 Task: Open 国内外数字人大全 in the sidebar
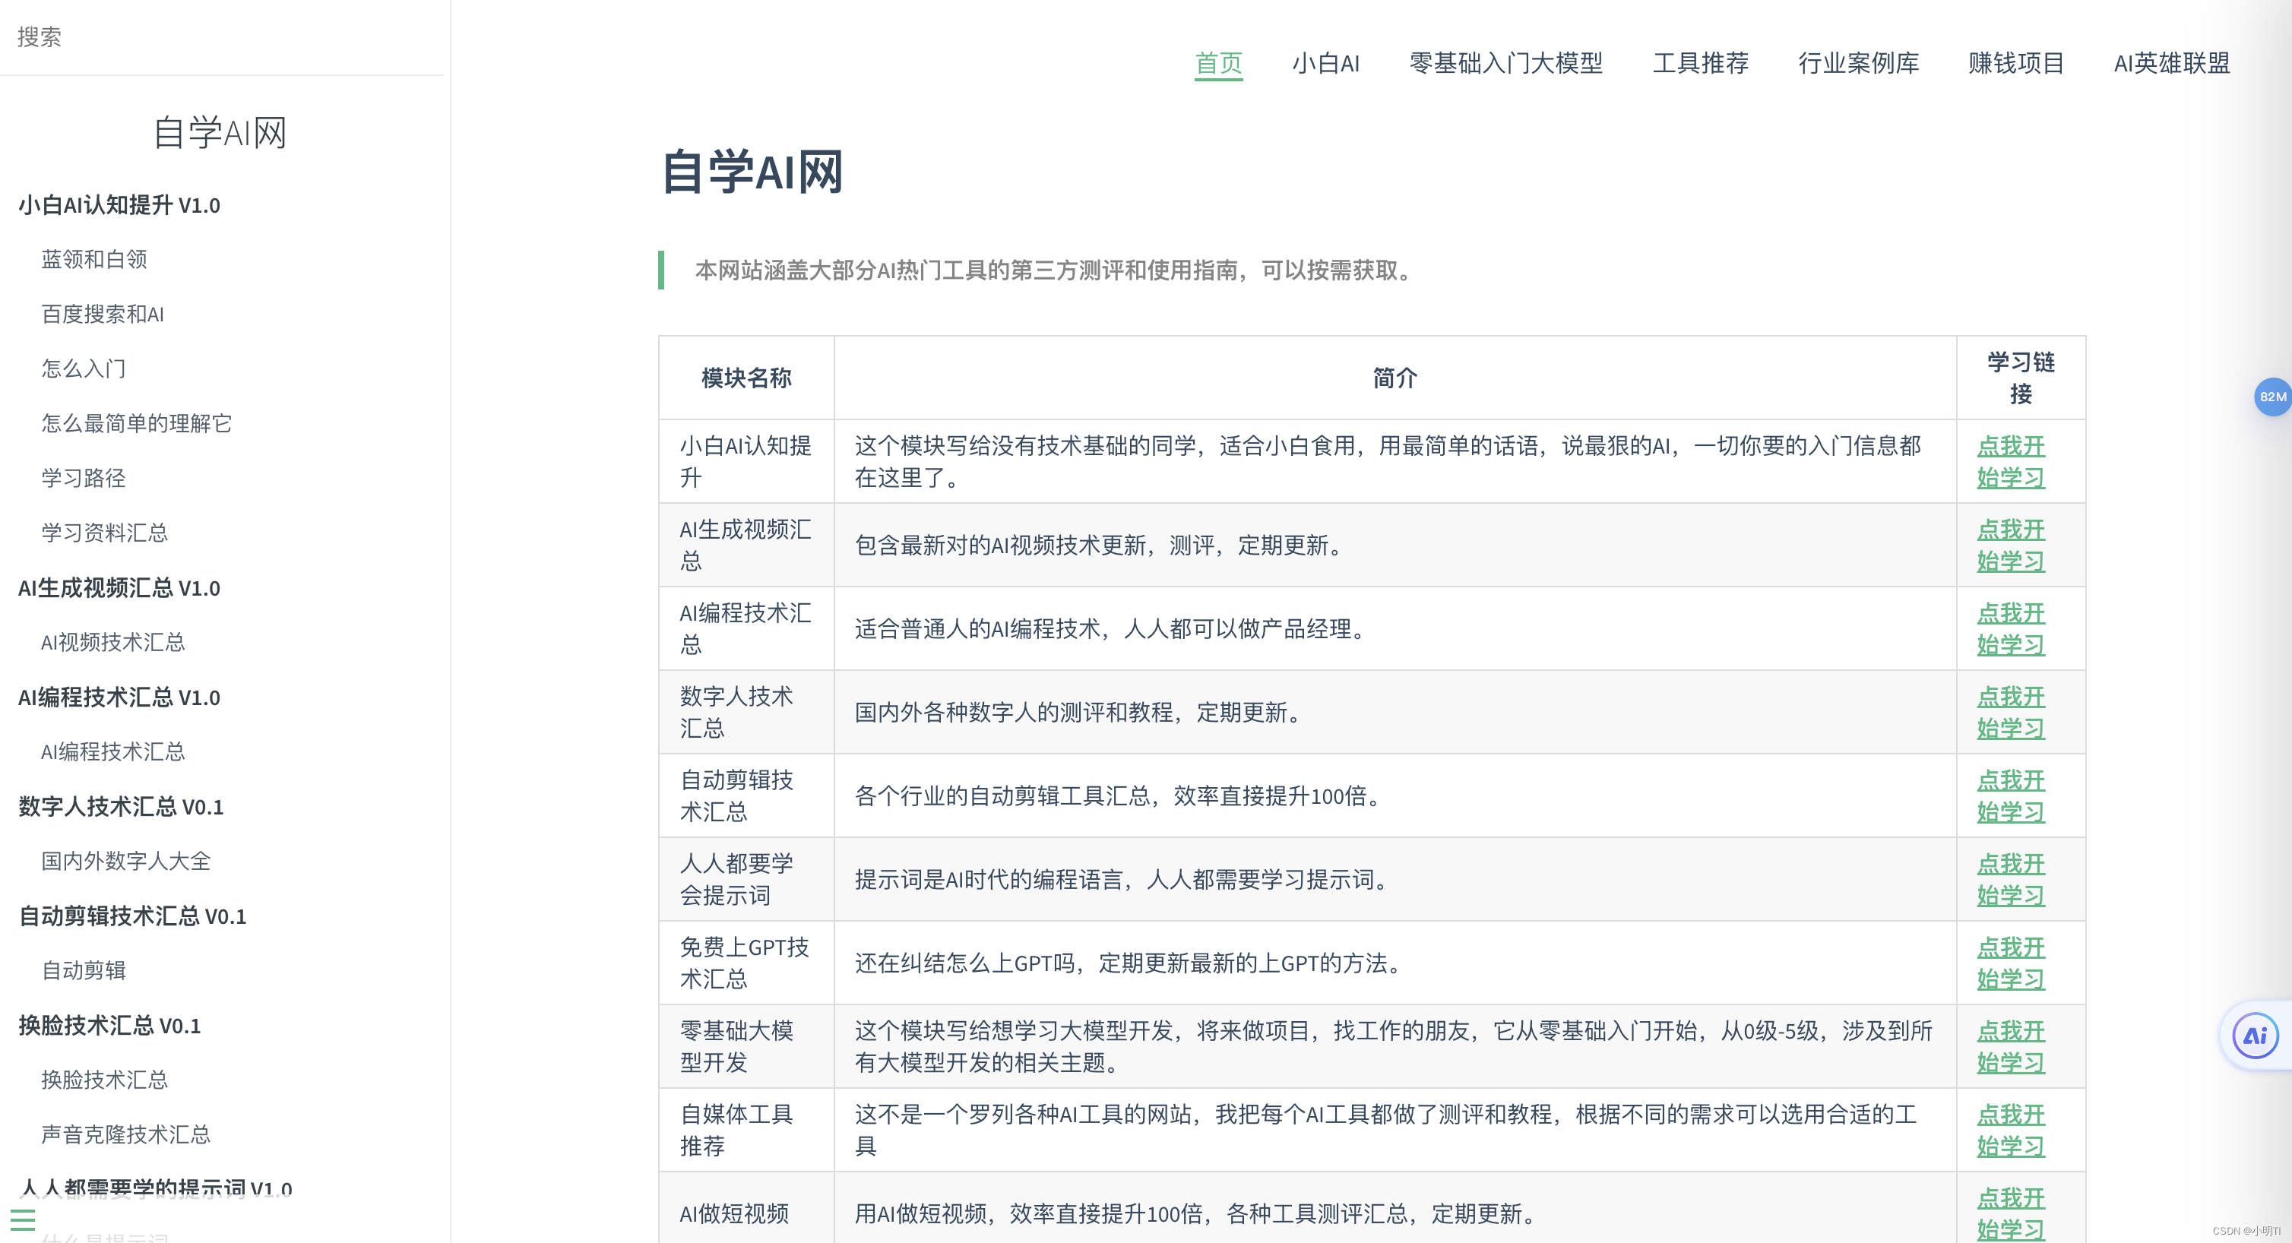[125, 860]
